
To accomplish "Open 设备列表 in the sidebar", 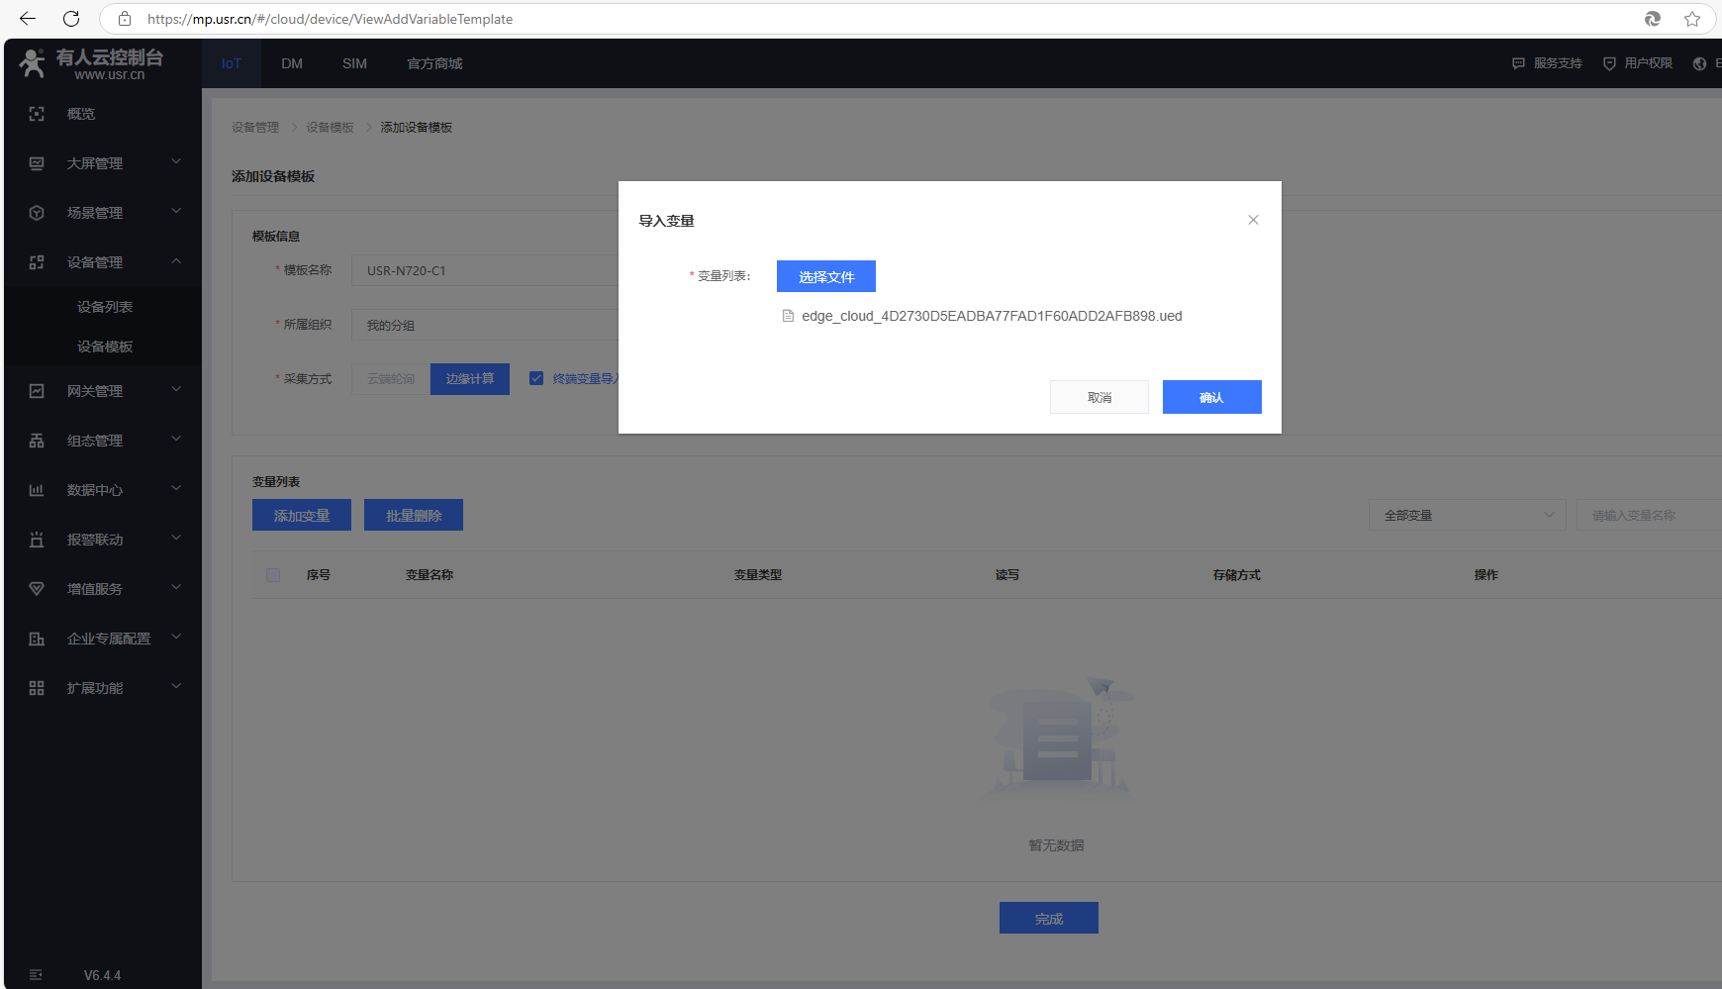I will (103, 307).
